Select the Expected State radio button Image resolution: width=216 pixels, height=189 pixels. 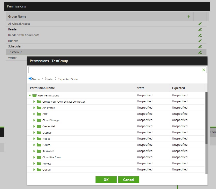coord(57,79)
